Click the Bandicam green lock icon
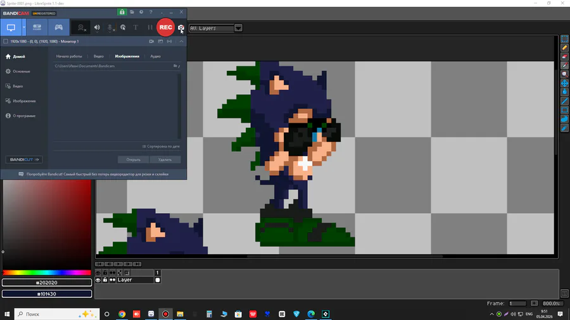Screen dimensions: 570x320 tap(122, 12)
